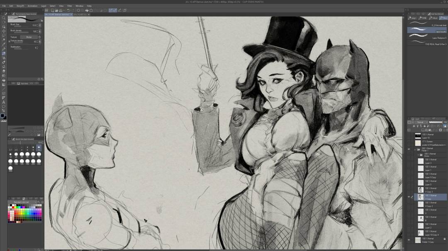448x251 pixels.
Task: Click the Texture selection button
Action: (x=29, y=37)
